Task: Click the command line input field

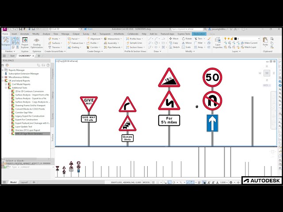Action: tap(32, 167)
